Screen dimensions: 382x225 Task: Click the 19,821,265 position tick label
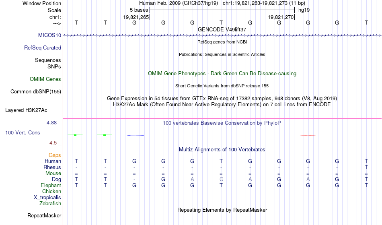136,17
